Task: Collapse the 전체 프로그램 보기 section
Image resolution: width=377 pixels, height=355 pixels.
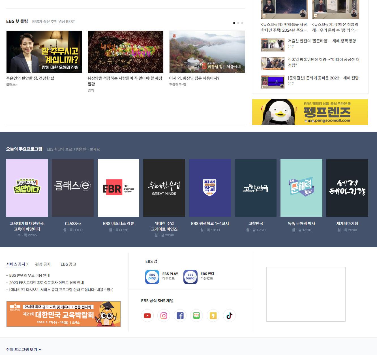Action: point(24,350)
